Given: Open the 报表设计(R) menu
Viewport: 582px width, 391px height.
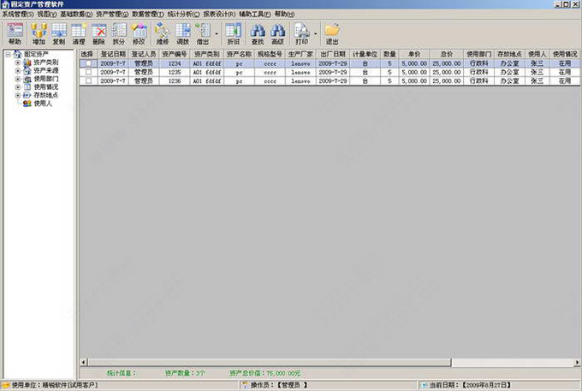Looking at the screenshot, I should click(x=219, y=14).
